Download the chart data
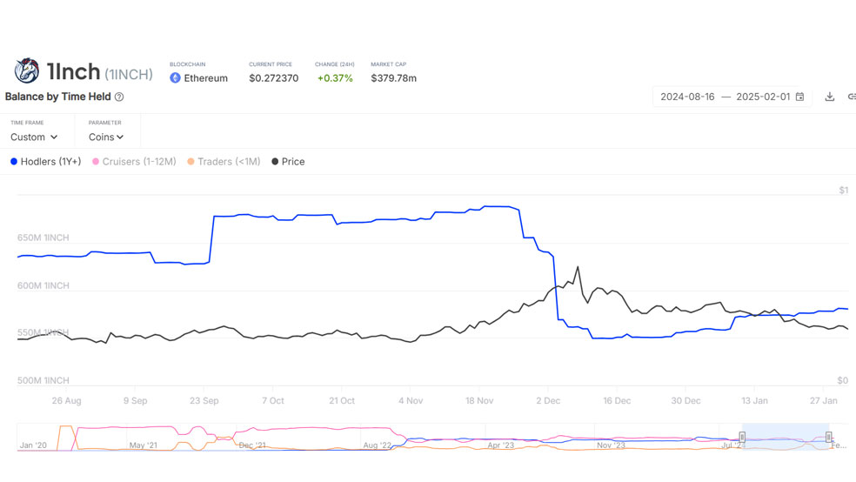The width and height of the screenshot is (856, 482). point(830,97)
